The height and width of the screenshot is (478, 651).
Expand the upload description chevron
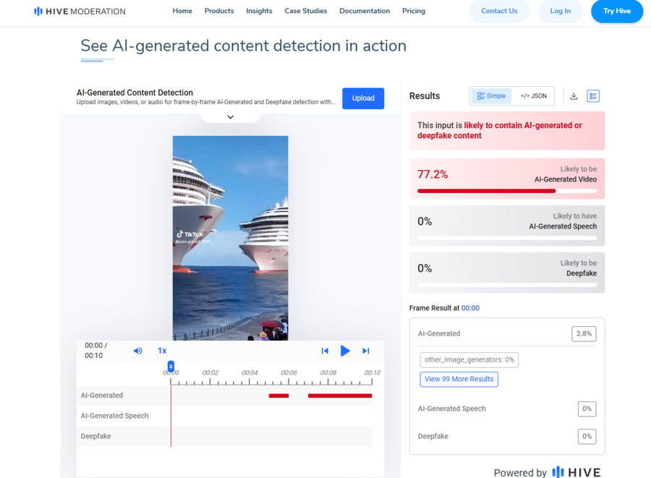(x=231, y=117)
